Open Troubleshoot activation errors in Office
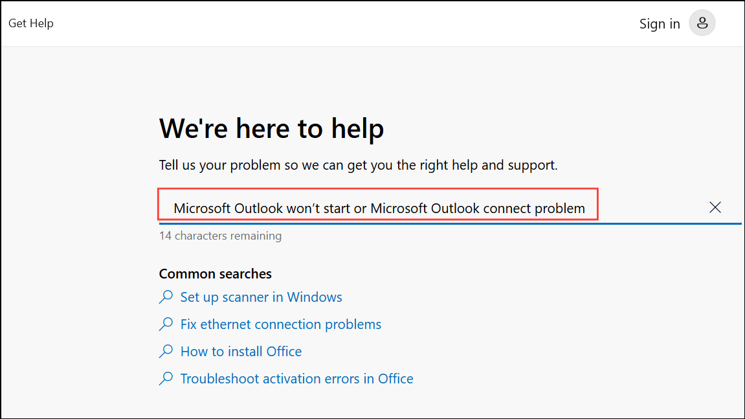Screen dimensions: 745x419 tap(296, 378)
